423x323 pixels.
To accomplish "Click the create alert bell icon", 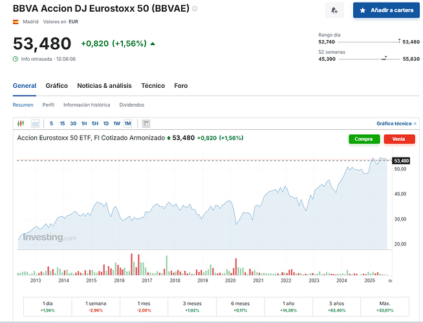I will tap(334, 10).
